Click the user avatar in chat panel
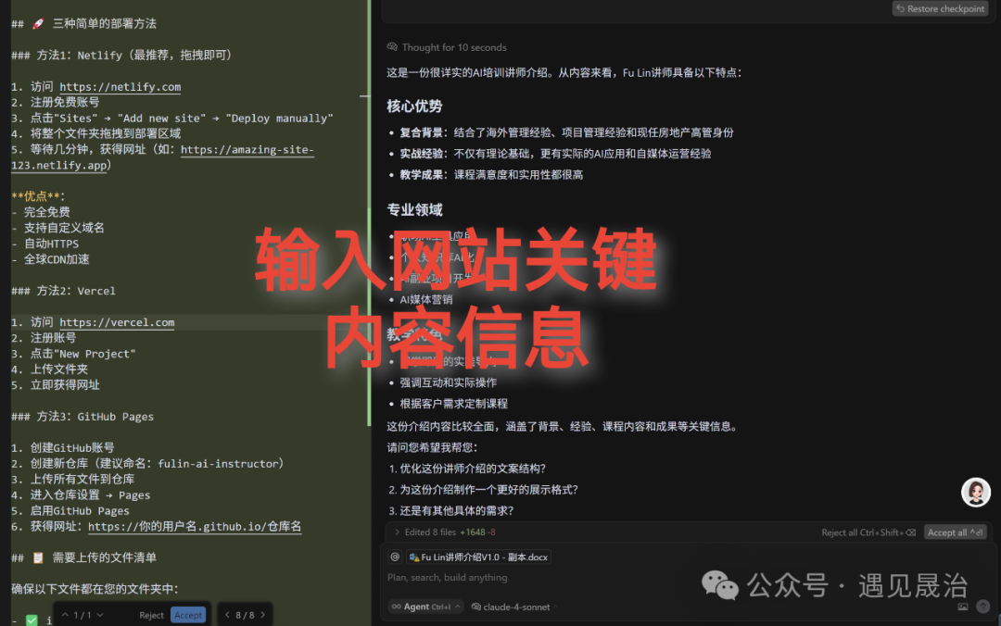The height and width of the screenshot is (626, 1001). pyautogui.click(x=975, y=492)
